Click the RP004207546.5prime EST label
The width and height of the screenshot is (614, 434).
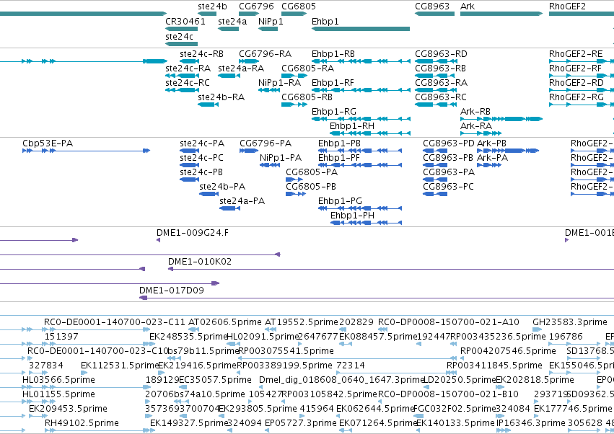[x=508, y=351]
